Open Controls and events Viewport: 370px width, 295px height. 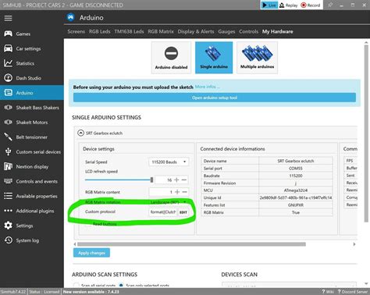[32, 181]
